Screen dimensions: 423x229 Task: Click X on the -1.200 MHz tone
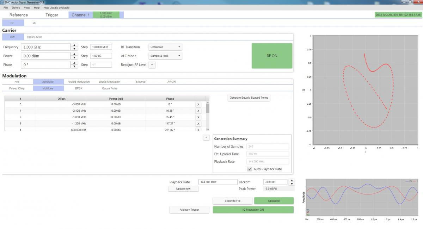(x=198, y=124)
